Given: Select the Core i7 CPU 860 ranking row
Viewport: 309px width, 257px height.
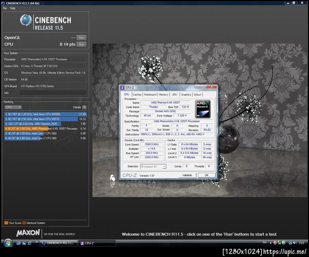Looking at the screenshot, I should tap(45, 139).
